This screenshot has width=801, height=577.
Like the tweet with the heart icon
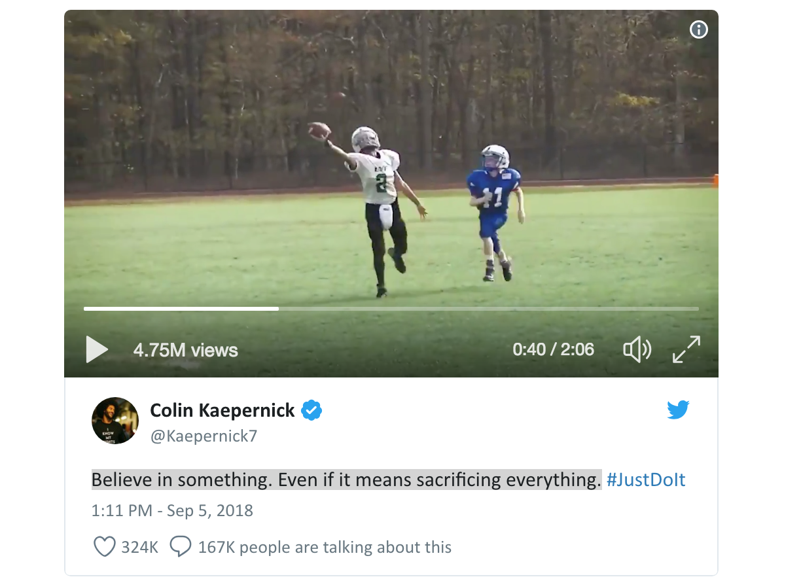click(105, 547)
